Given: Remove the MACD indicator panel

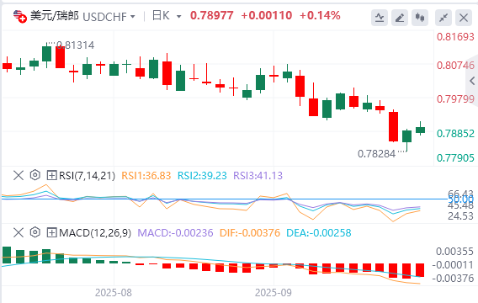Looking at the screenshot, I should coord(19,232).
